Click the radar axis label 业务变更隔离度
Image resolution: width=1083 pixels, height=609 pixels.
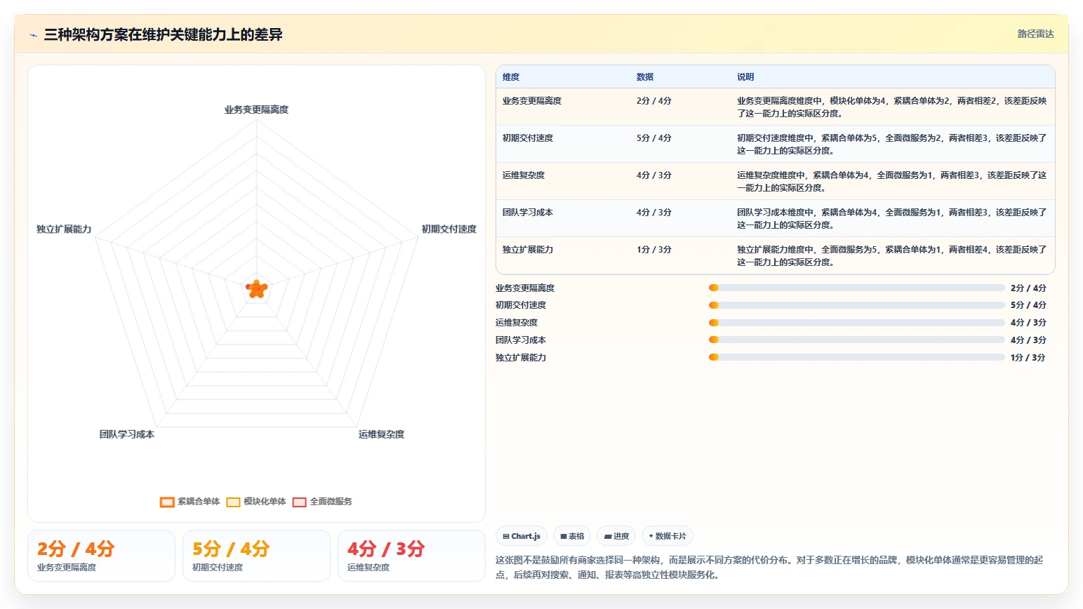[x=256, y=110]
